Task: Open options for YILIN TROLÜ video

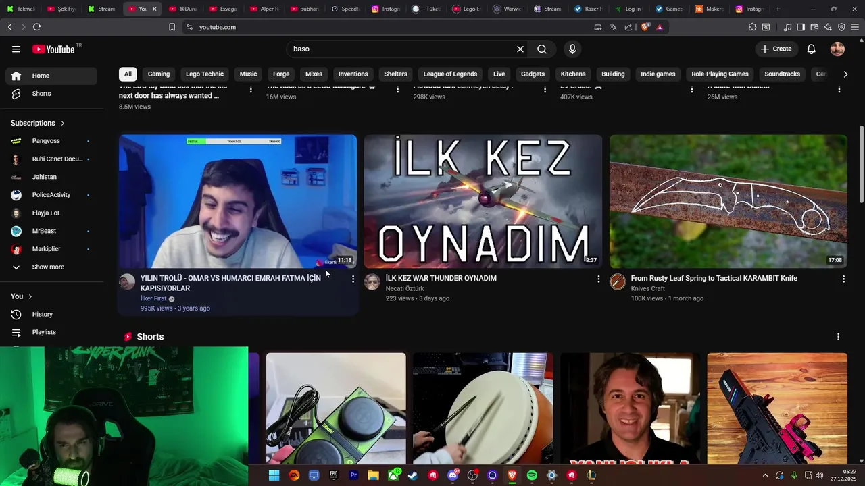Action: click(353, 279)
